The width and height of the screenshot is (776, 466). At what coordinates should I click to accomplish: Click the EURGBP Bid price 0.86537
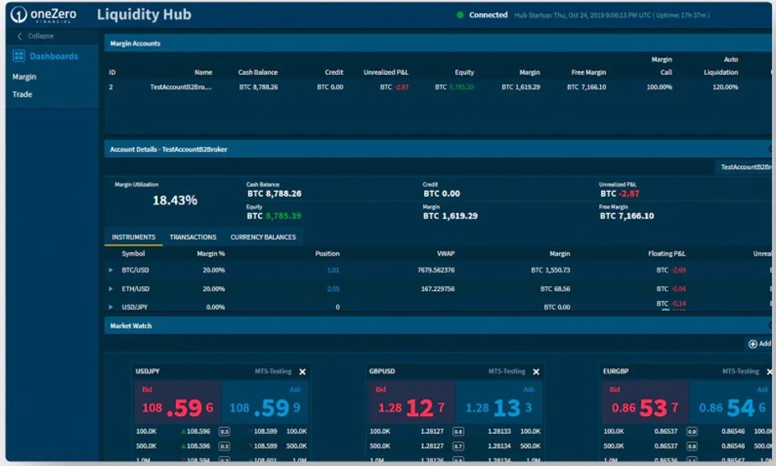644,402
